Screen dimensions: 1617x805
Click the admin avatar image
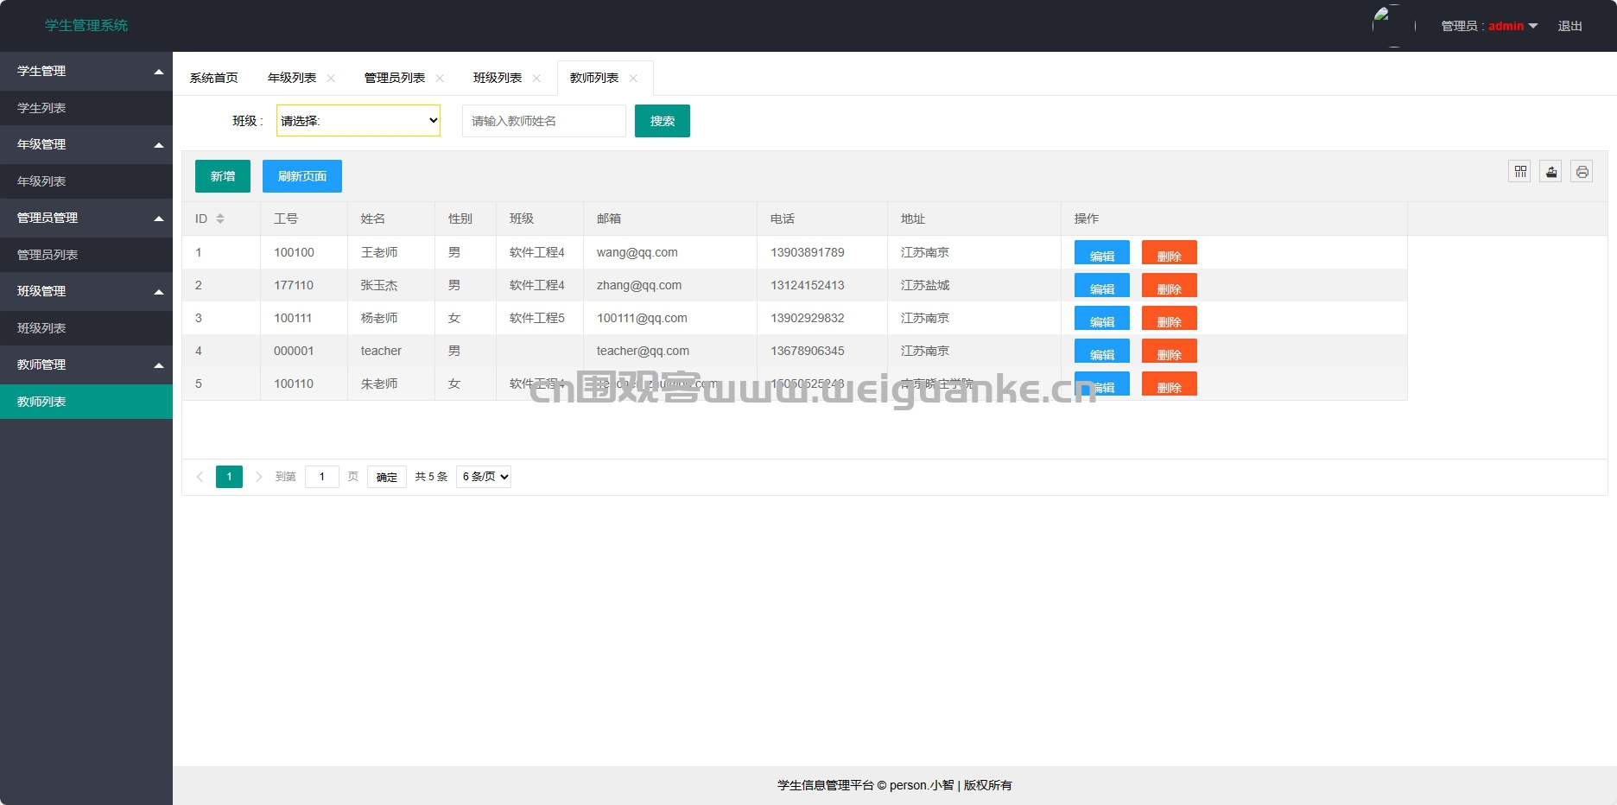[1393, 26]
